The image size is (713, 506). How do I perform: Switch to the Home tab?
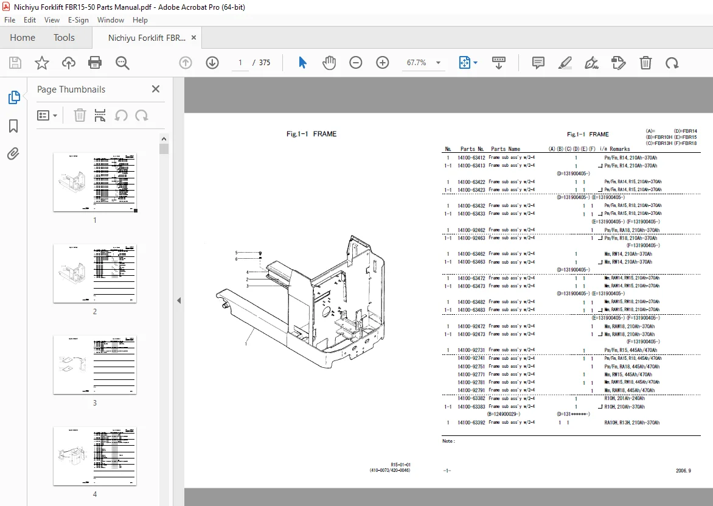(x=23, y=38)
